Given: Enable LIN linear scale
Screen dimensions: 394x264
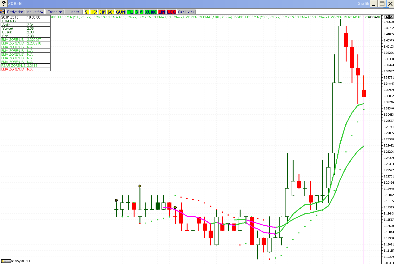Looking at the screenshot, I should coord(162,12).
